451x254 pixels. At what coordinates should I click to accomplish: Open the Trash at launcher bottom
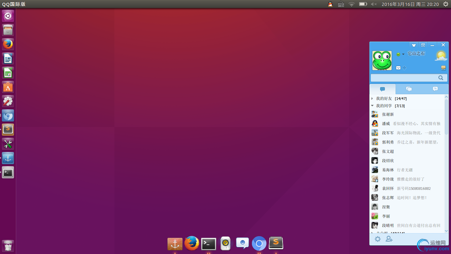8,246
